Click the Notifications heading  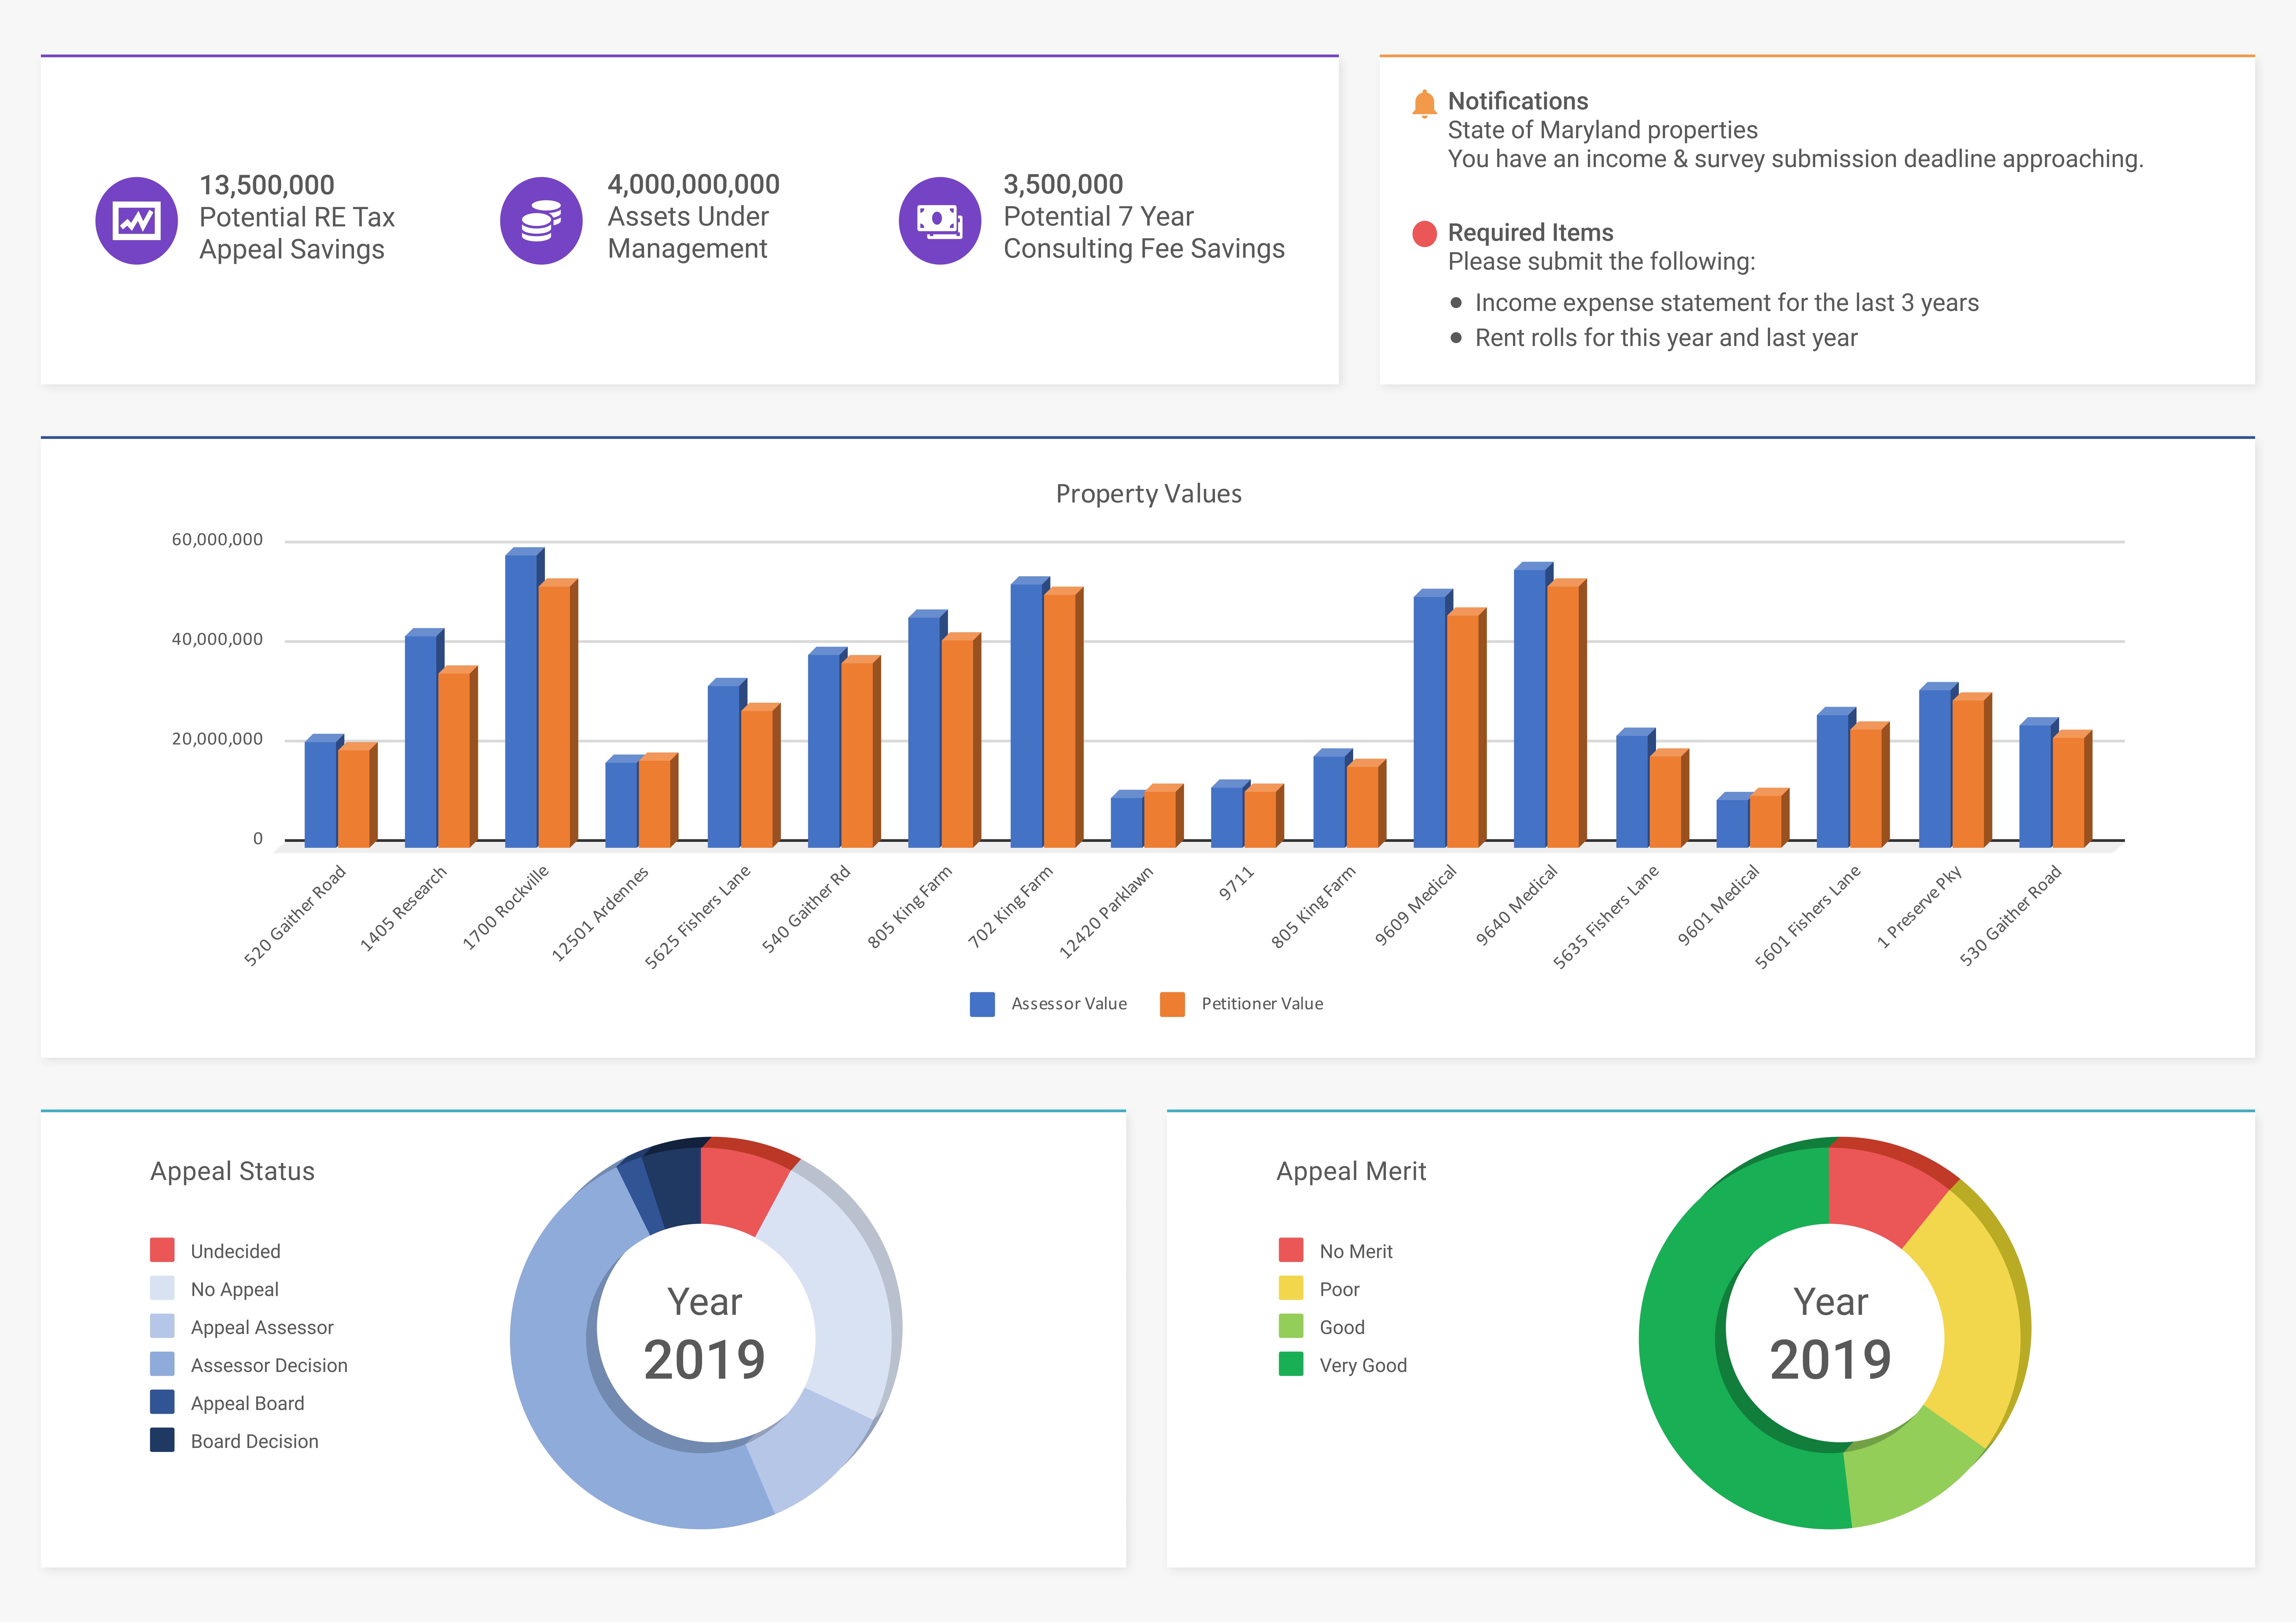point(1518,101)
